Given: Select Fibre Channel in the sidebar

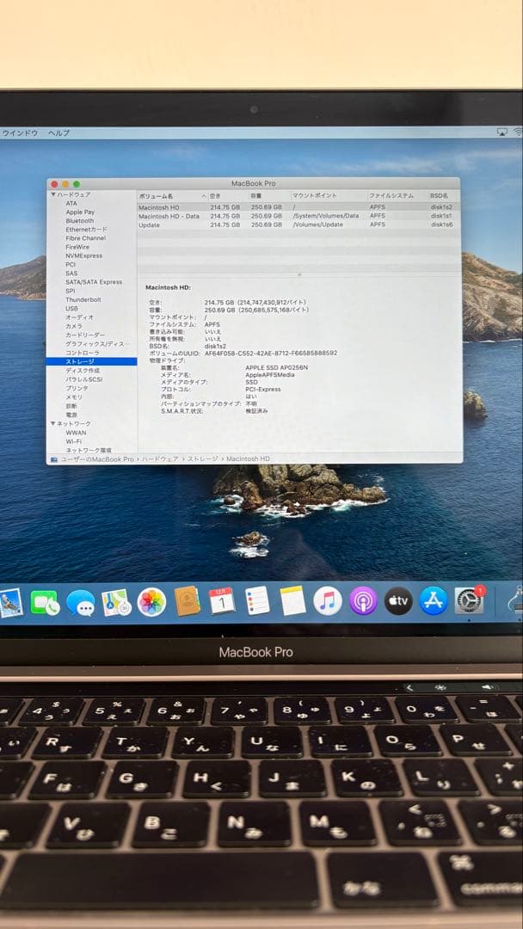Looking at the screenshot, I should [85, 238].
